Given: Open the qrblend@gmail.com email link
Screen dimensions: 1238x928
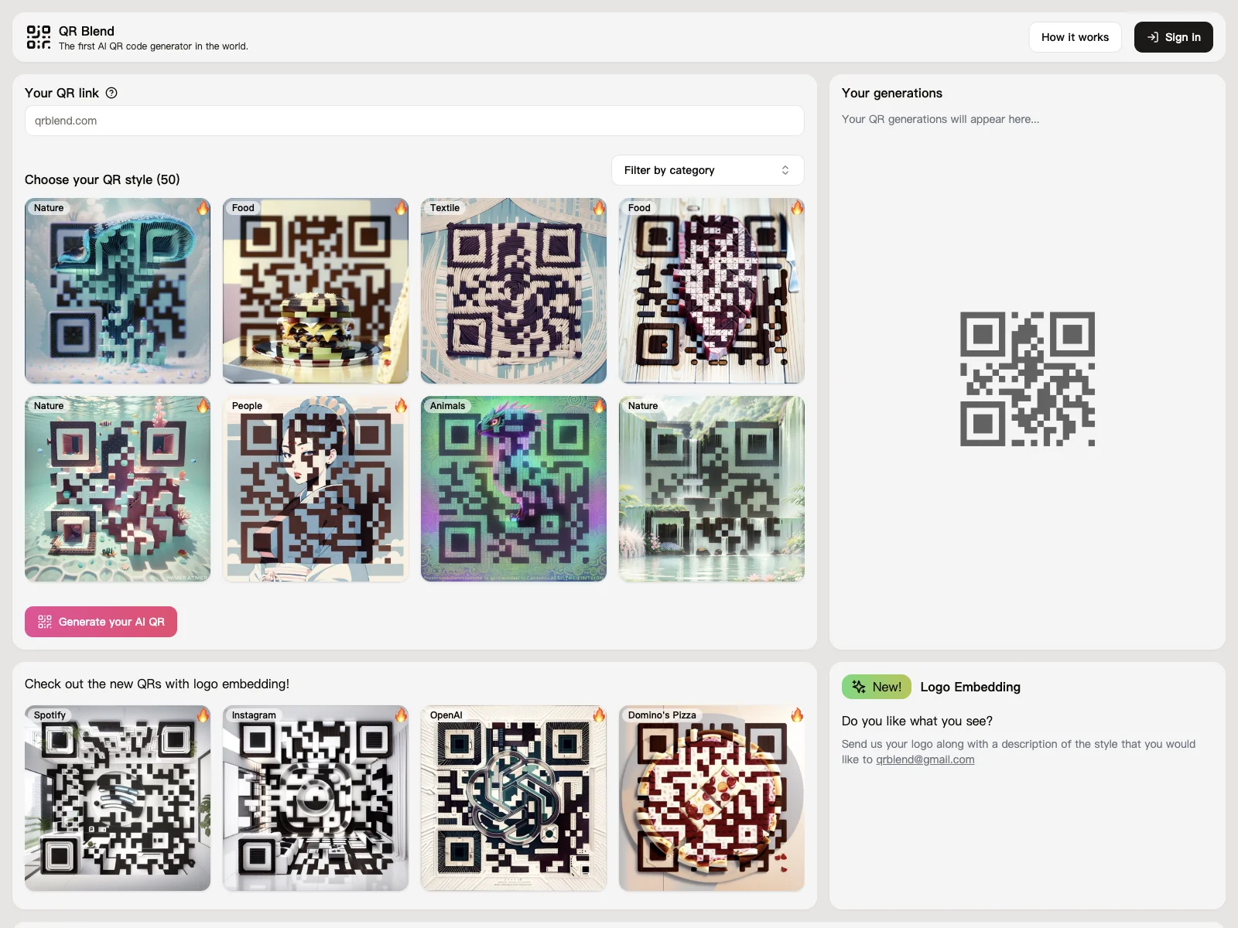Looking at the screenshot, I should (925, 759).
